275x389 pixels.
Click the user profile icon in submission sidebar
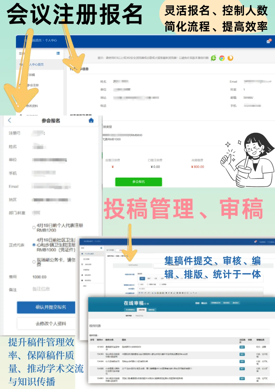point(82,275)
